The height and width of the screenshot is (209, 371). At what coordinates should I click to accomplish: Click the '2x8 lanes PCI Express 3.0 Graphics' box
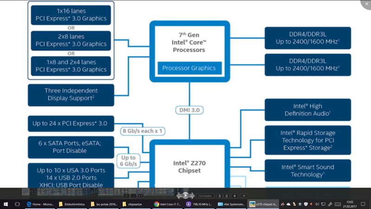(71, 40)
